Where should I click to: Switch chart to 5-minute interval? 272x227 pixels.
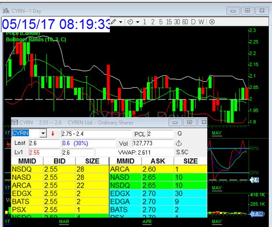(160, 21)
